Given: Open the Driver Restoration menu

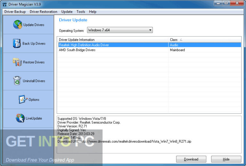Looking at the screenshot, I should [44, 12].
